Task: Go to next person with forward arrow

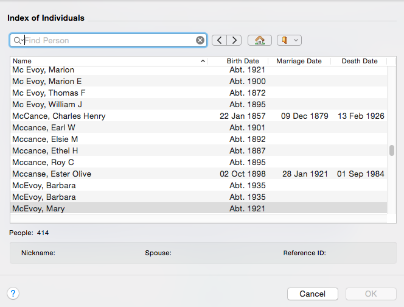Action: coord(234,40)
